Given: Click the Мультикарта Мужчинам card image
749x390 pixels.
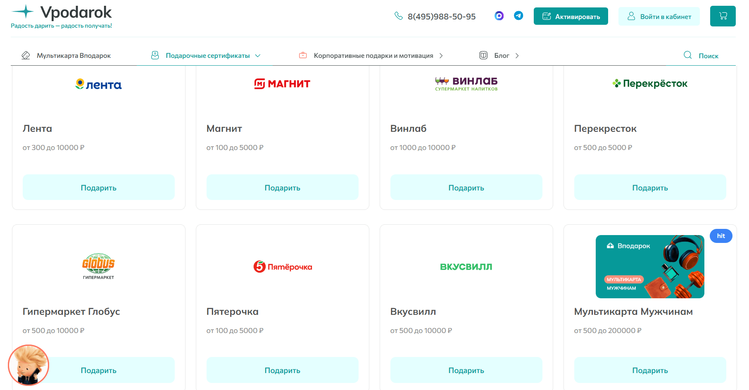Looking at the screenshot, I should [x=649, y=266].
